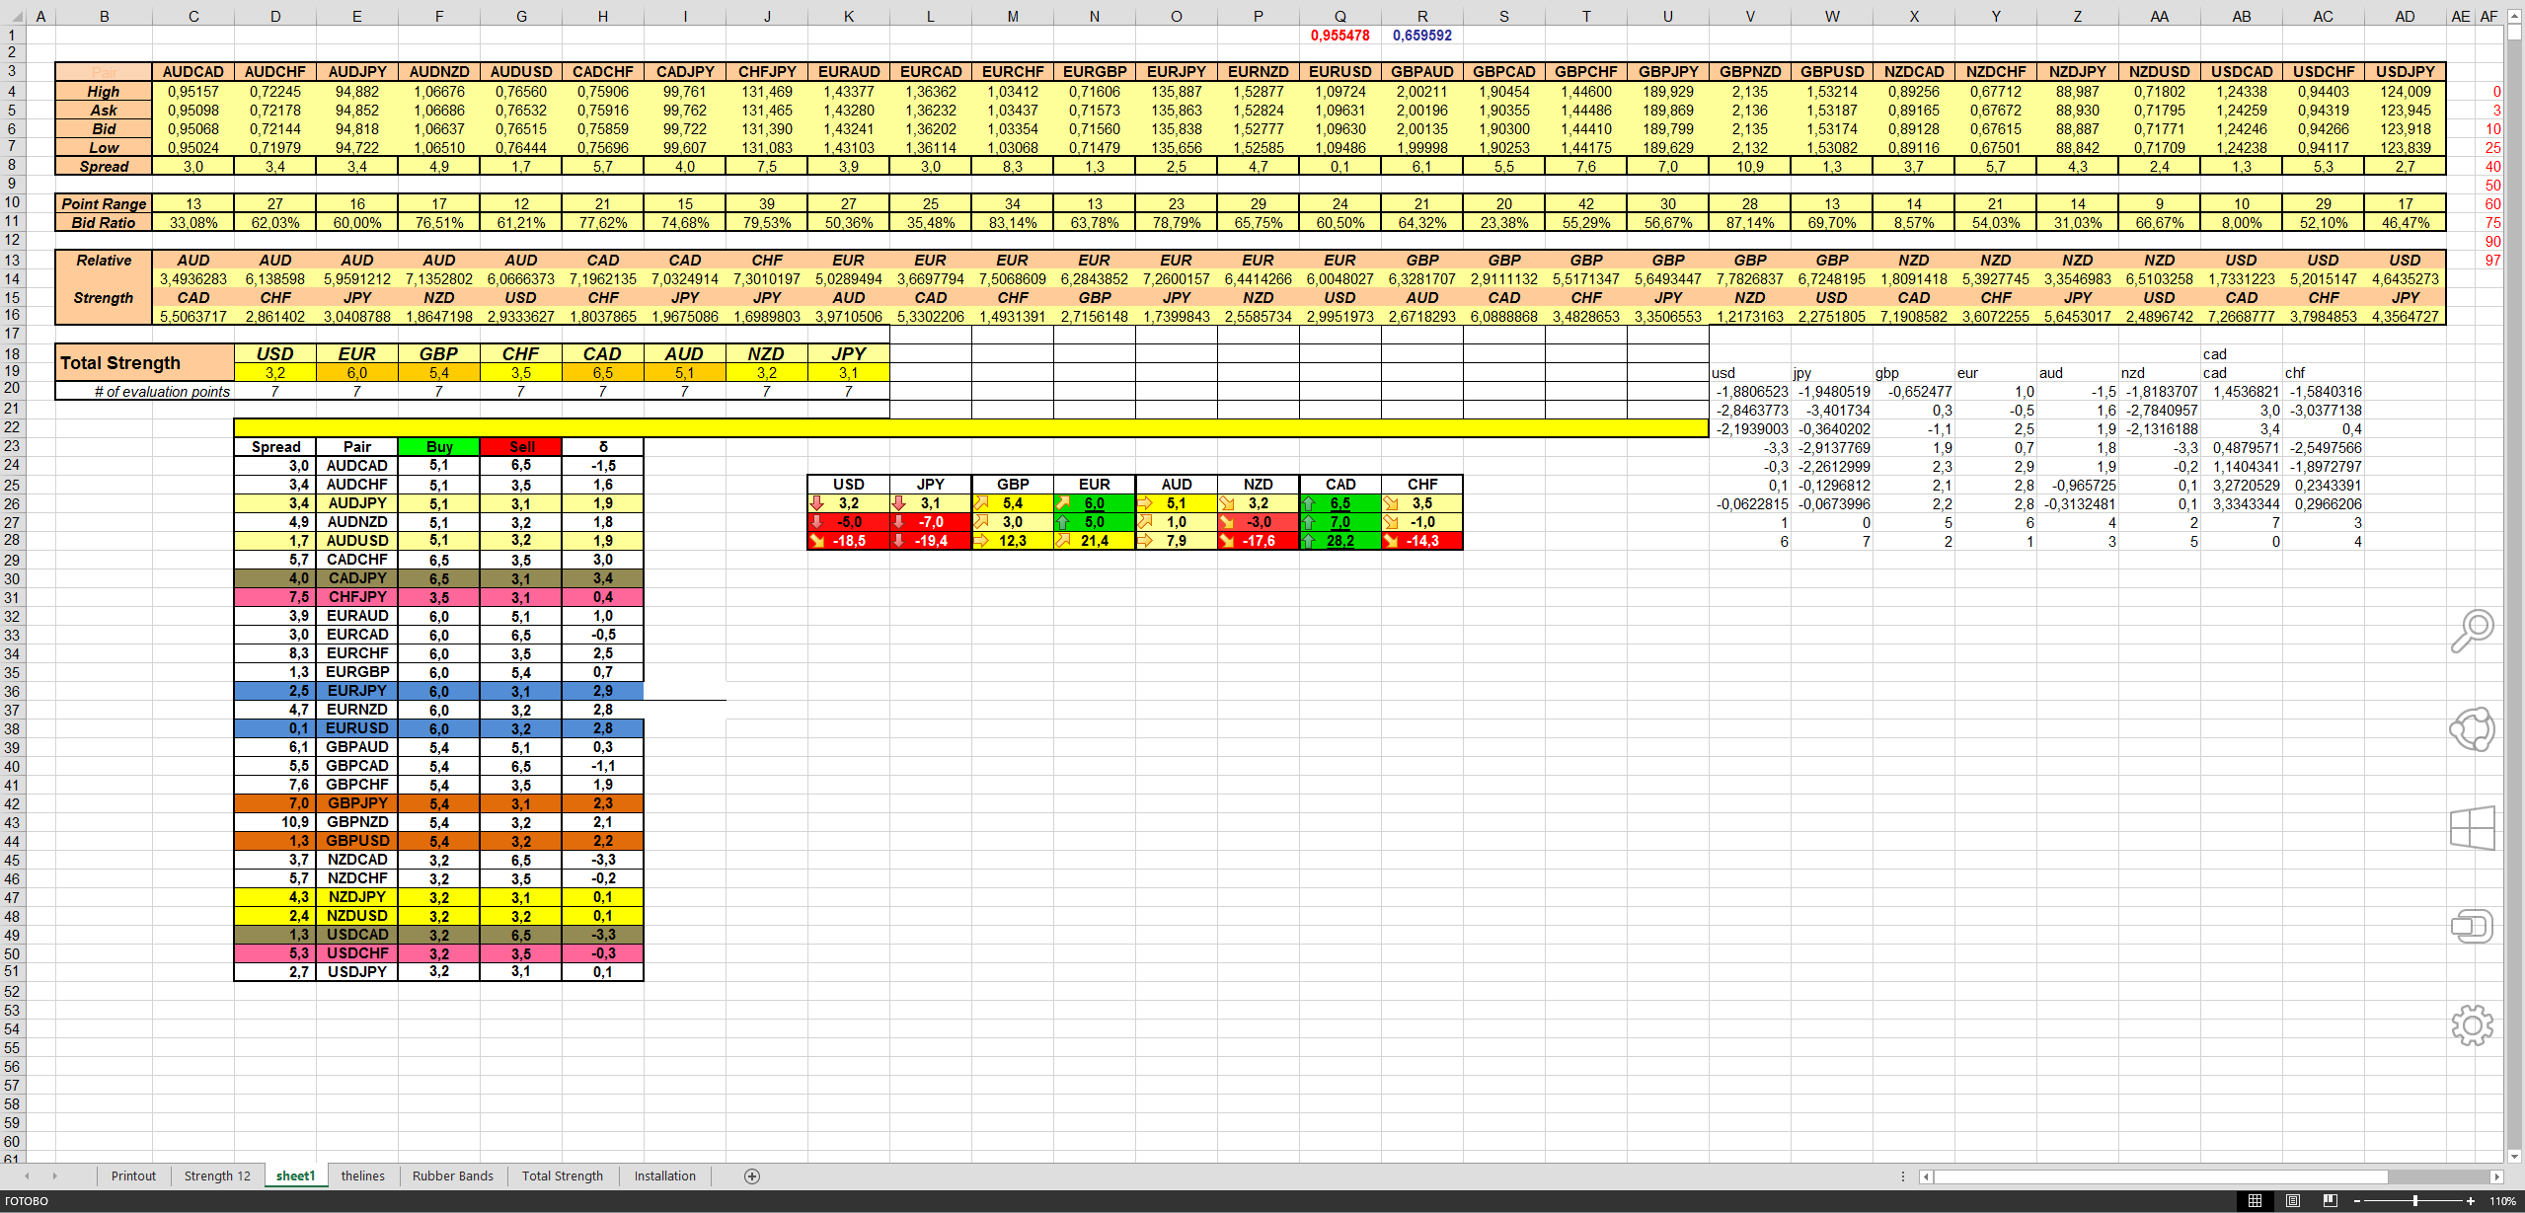The height and width of the screenshot is (1213, 2525).
Task: Select column header AD
Action: (x=2406, y=16)
